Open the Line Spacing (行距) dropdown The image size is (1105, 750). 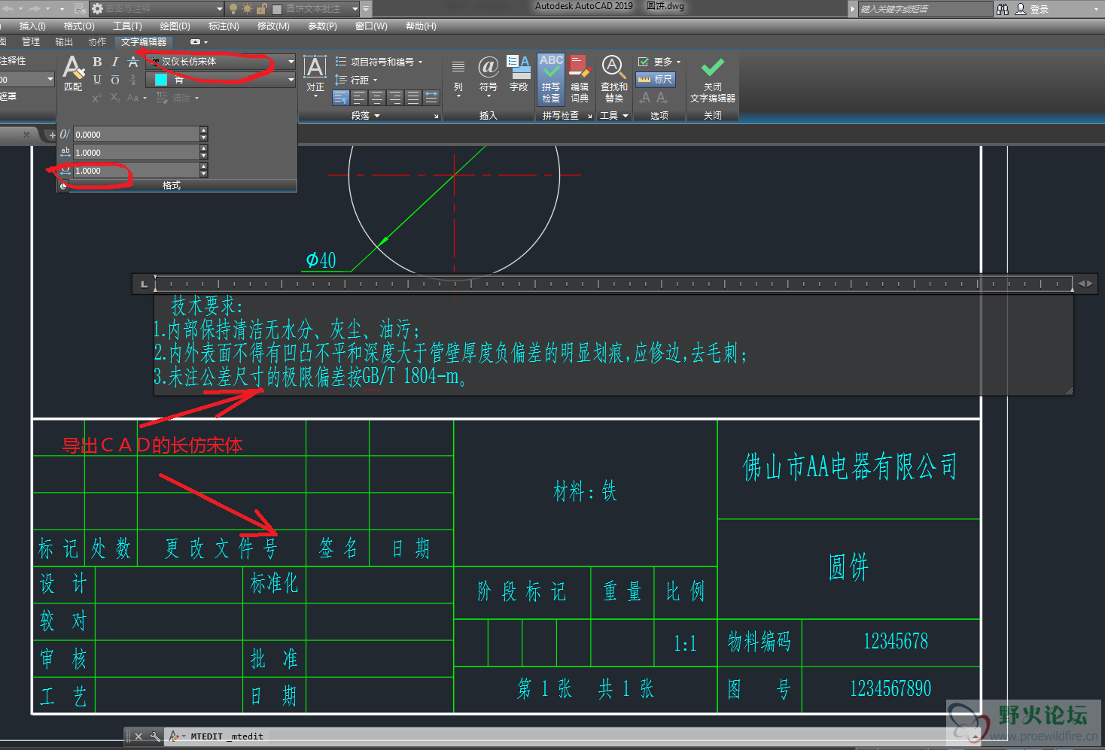tap(356, 80)
